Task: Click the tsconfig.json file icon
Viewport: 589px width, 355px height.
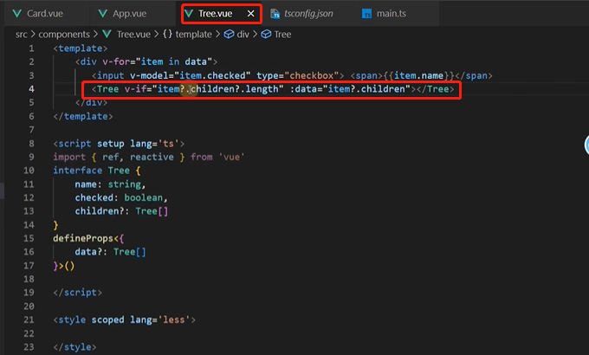Action: click(x=275, y=14)
